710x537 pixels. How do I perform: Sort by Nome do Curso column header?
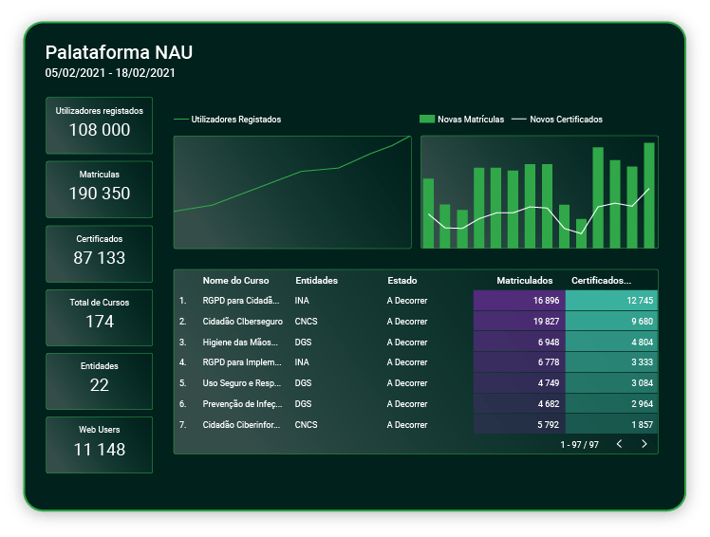pyautogui.click(x=235, y=280)
